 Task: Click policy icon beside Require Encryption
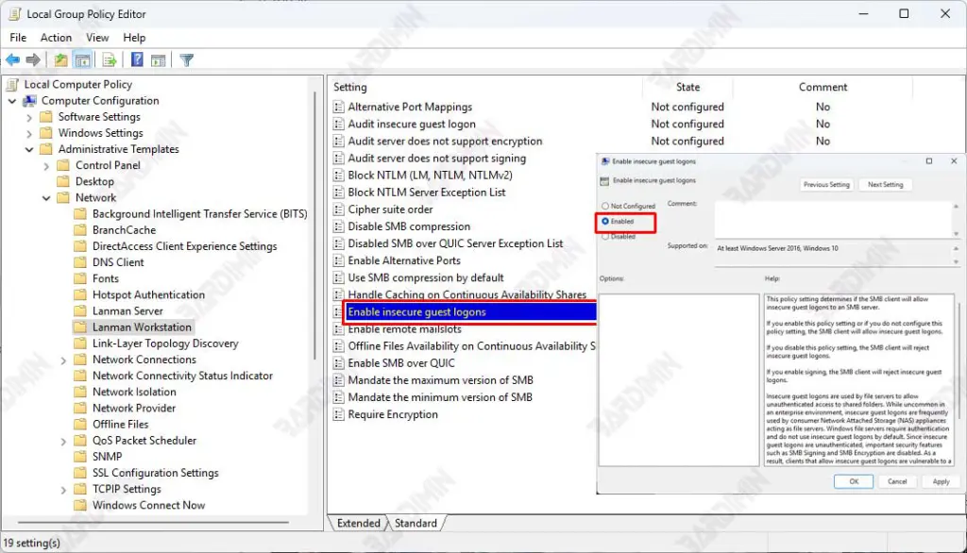pyautogui.click(x=338, y=414)
